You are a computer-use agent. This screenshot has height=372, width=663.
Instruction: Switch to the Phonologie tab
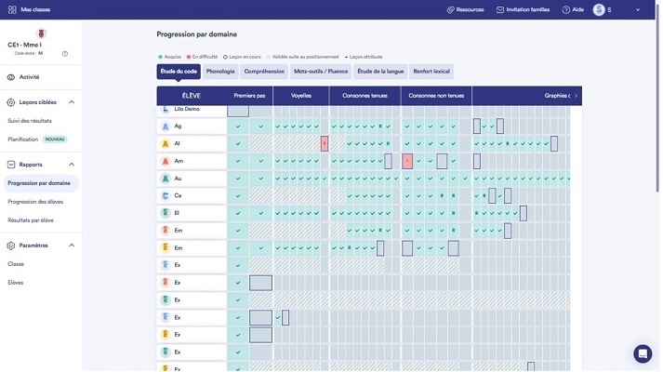click(x=220, y=72)
